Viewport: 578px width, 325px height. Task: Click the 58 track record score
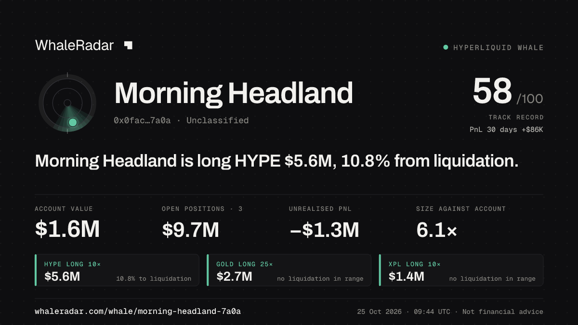[492, 91]
